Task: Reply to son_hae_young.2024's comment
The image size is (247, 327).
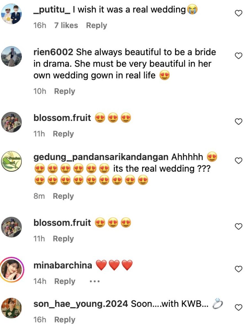Action: [65, 320]
